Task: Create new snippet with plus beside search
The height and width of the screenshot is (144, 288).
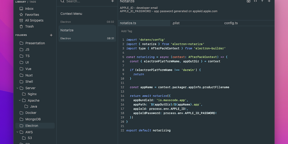Action: click(x=112, y=1)
